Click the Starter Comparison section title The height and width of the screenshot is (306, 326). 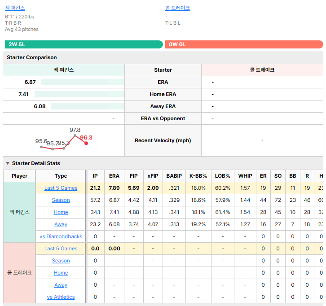click(32, 57)
